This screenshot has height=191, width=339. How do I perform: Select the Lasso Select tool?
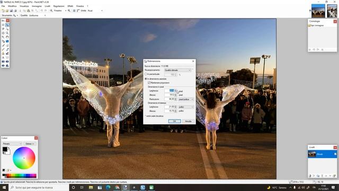3,29
